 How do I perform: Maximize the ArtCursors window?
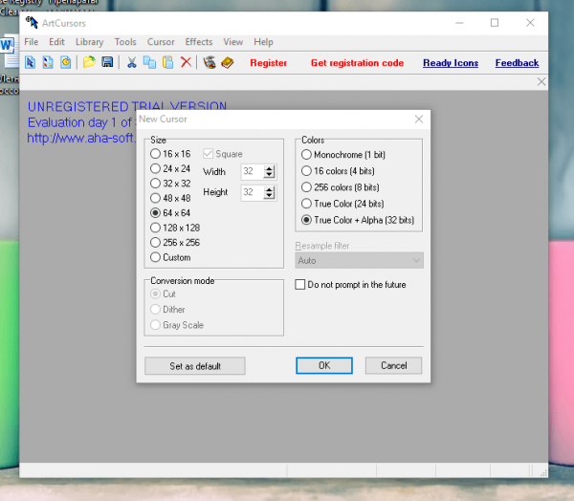click(495, 23)
